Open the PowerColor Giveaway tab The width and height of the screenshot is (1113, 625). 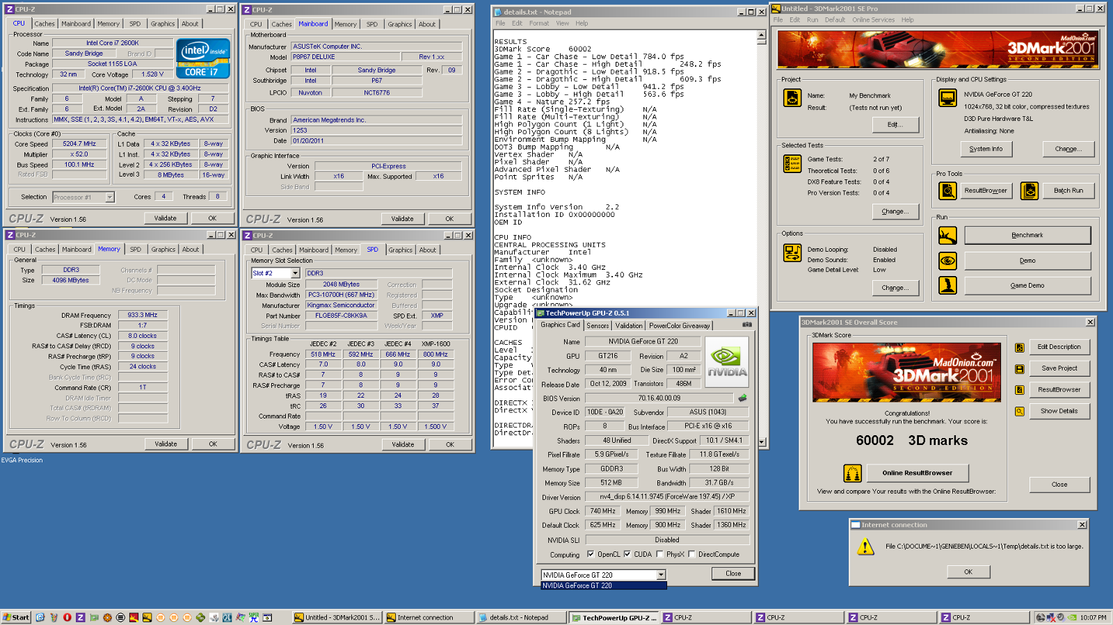(x=680, y=325)
